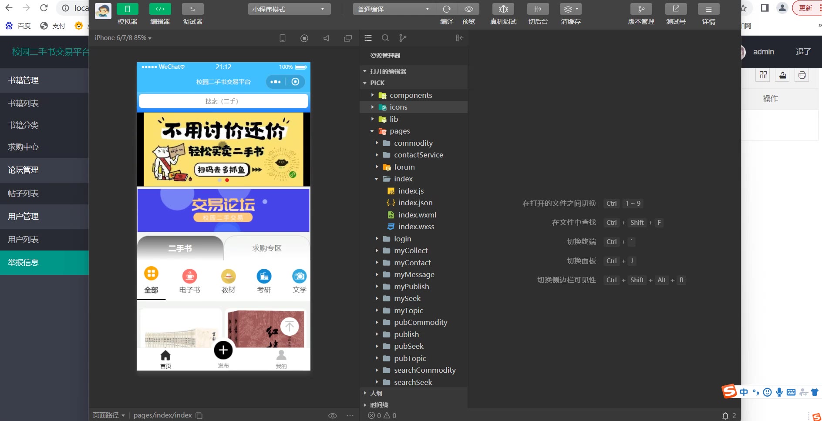Open the source control branch icon
Image resolution: width=822 pixels, height=421 pixels.
(403, 38)
